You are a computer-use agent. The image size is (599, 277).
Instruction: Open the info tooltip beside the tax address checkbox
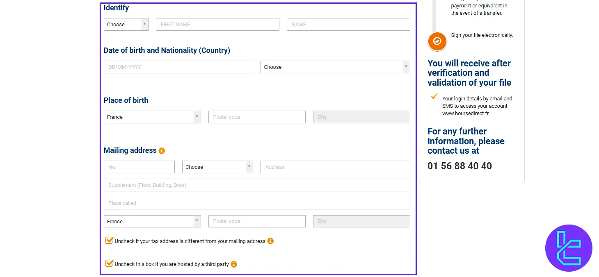point(270,241)
